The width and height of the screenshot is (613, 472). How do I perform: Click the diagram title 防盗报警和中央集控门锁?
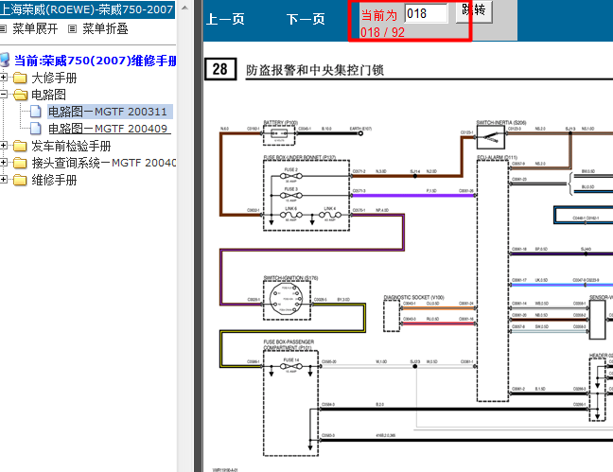(315, 70)
